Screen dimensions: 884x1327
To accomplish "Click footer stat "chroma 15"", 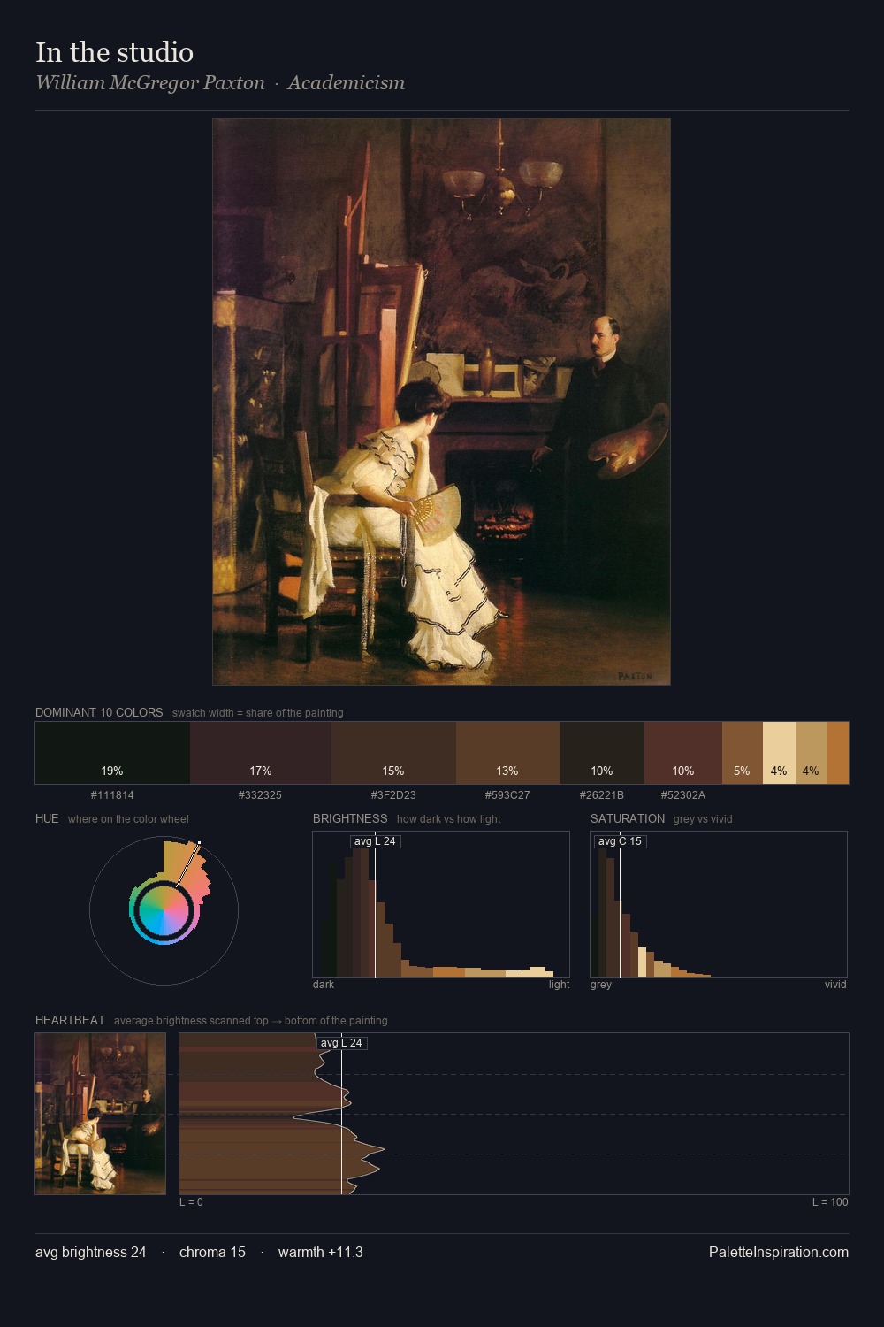I will [x=212, y=1252].
